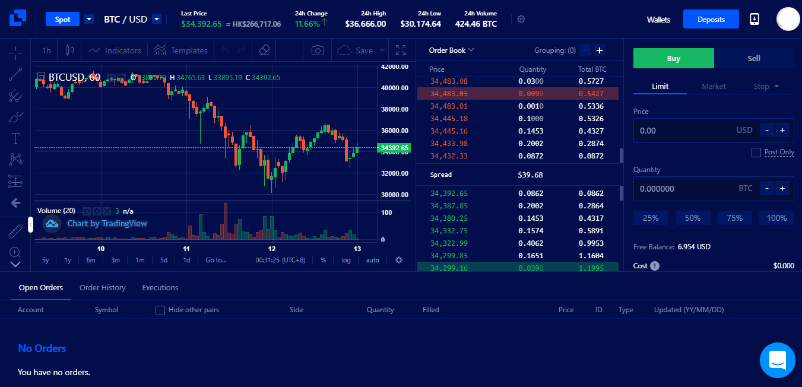Expand the Stop order type dropdown
This screenshot has height=387, width=802.
click(766, 87)
